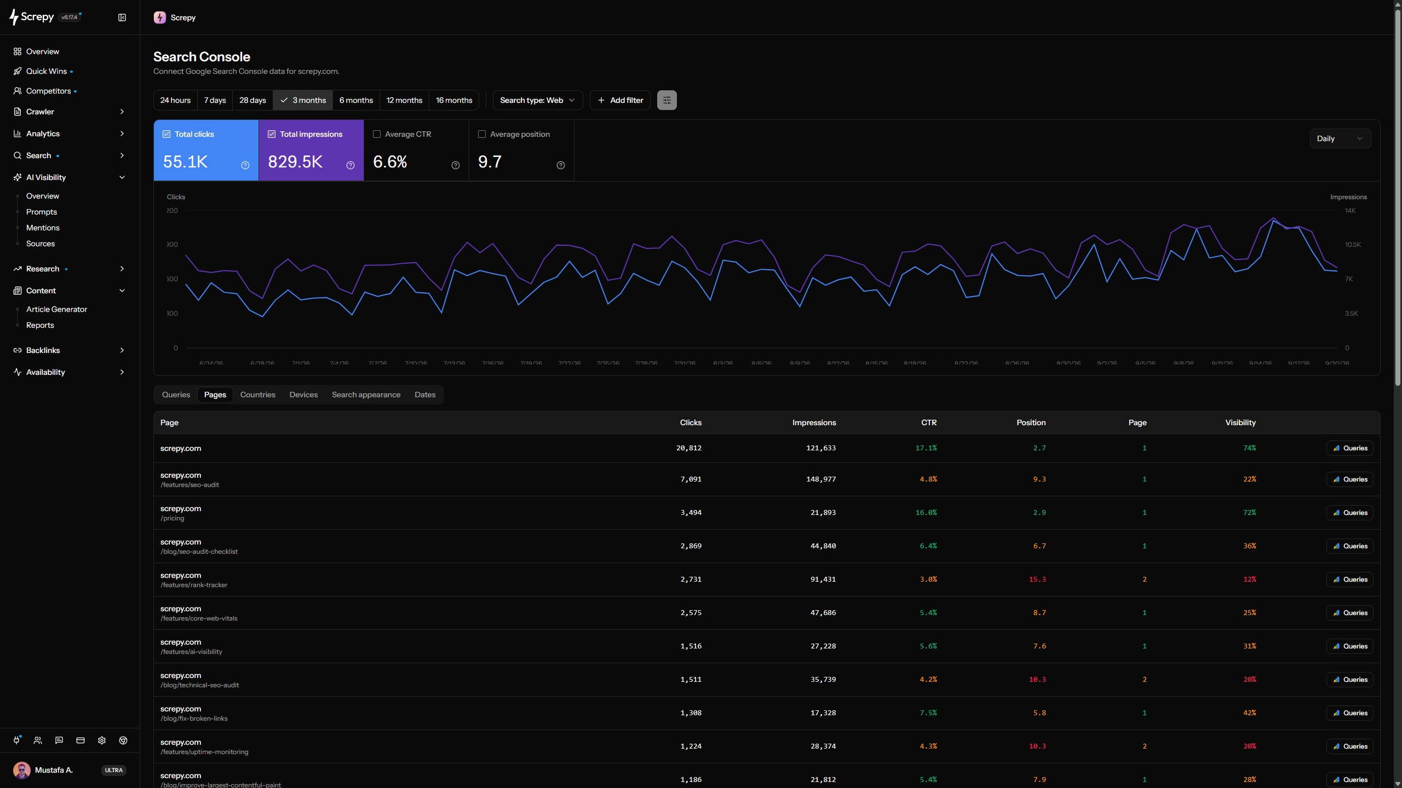Expand the Research menu chevron
Screen dimensions: 1402x788
(122, 269)
